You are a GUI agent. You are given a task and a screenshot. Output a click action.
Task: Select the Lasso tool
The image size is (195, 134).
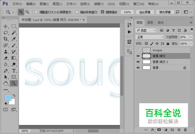pyautogui.click(x=6, y=33)
